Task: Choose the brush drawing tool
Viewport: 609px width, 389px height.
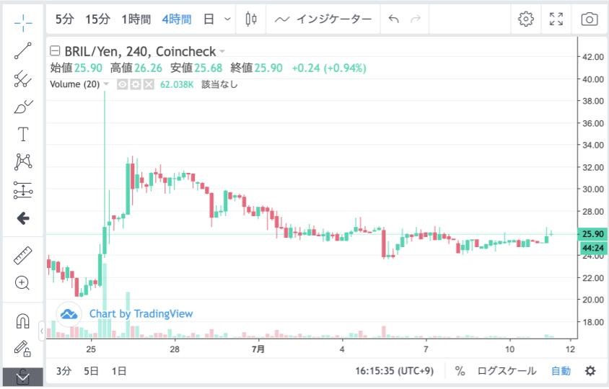Action: (23, 107)
